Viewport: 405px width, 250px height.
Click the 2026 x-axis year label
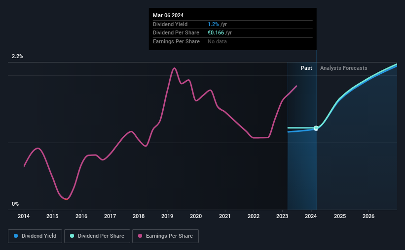point(368,216)
